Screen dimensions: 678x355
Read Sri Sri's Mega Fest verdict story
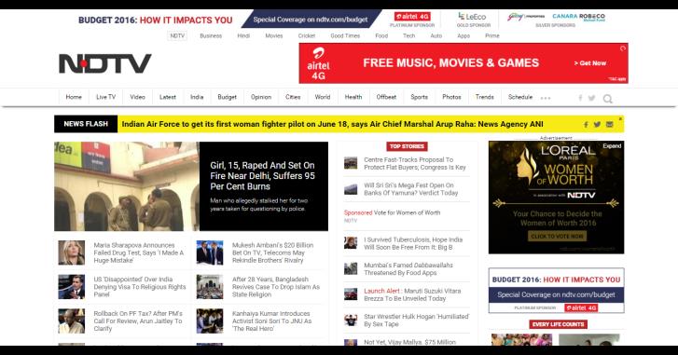click(x=410, y=189)
